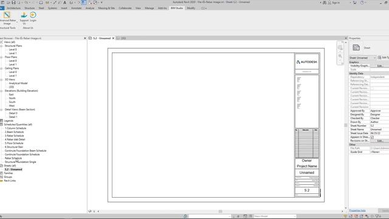Click Edit button for Visibility/Graphics
Screen dimensions: 389x219
point(379,66)
